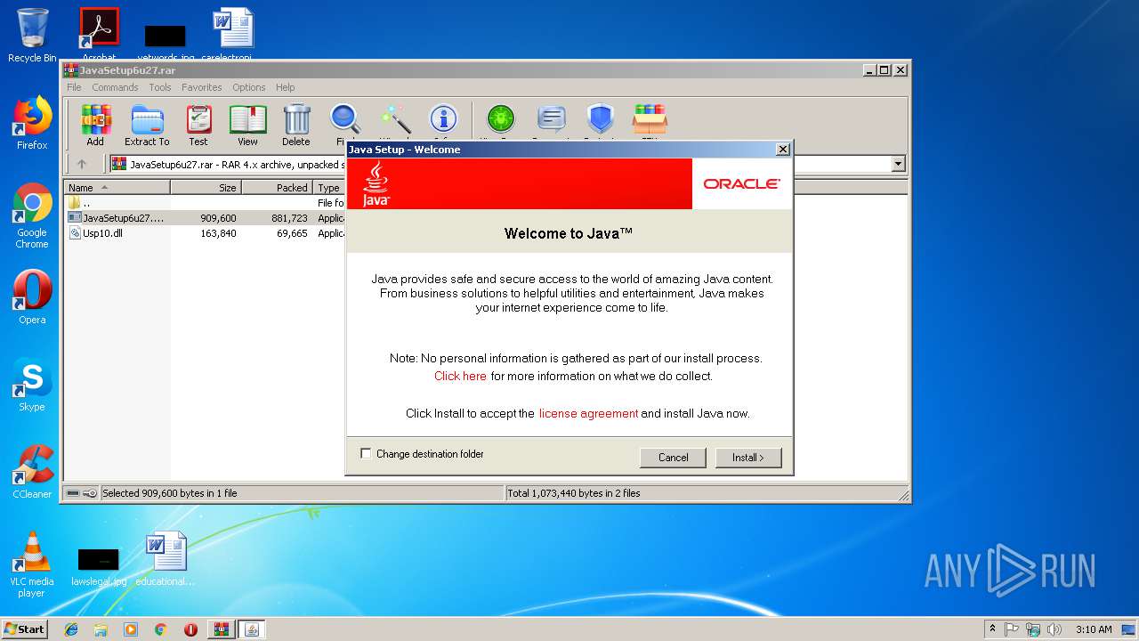
Task: Select the parent folder '..' row
Action: coord(206,203)
